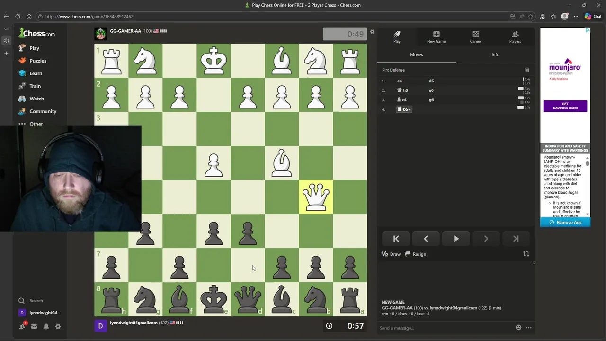Click move g6 in move list
Image resolution: width=606 pixels, height=341 pixels.
coord(431,100)
